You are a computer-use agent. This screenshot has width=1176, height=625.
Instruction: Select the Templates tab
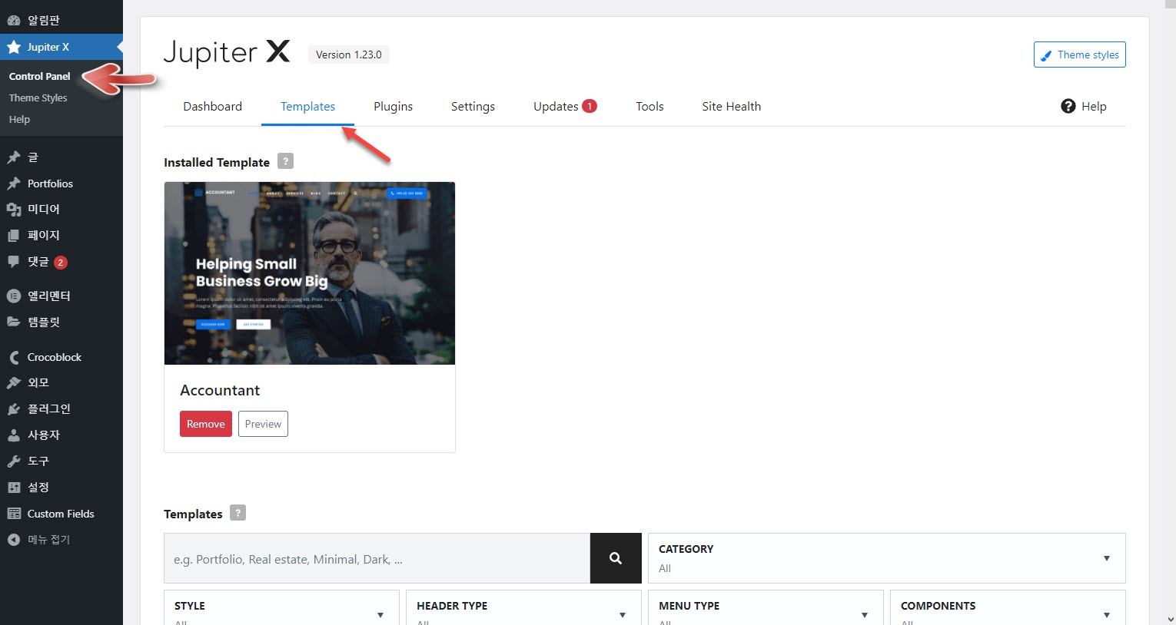[307, 107]
